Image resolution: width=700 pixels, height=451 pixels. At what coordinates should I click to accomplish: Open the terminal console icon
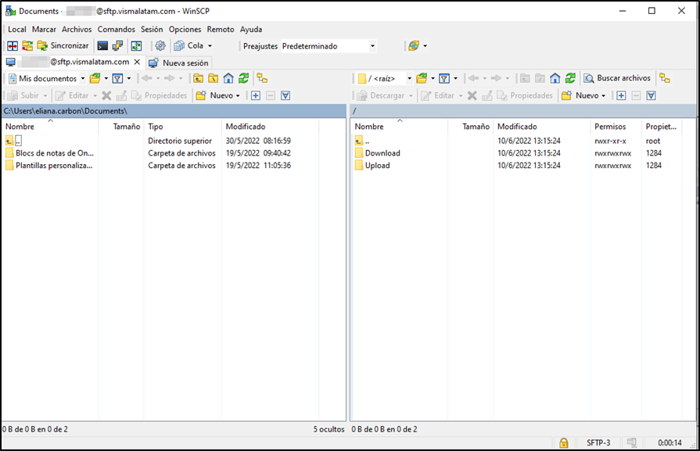pos(102,45)
